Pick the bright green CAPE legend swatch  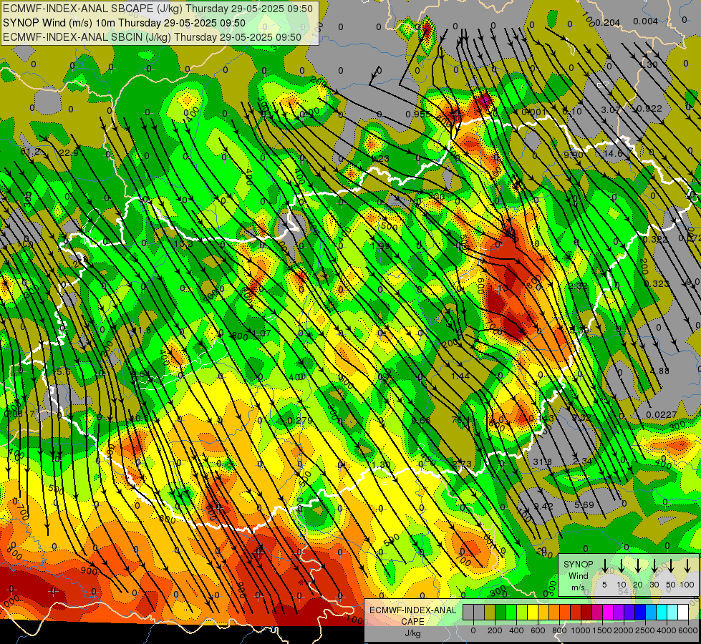(x=511, y=612)
